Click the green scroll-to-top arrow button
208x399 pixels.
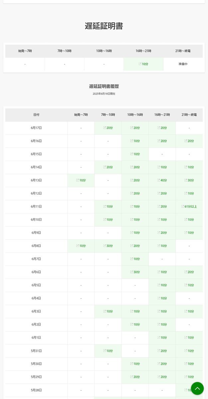coord(197,388)
